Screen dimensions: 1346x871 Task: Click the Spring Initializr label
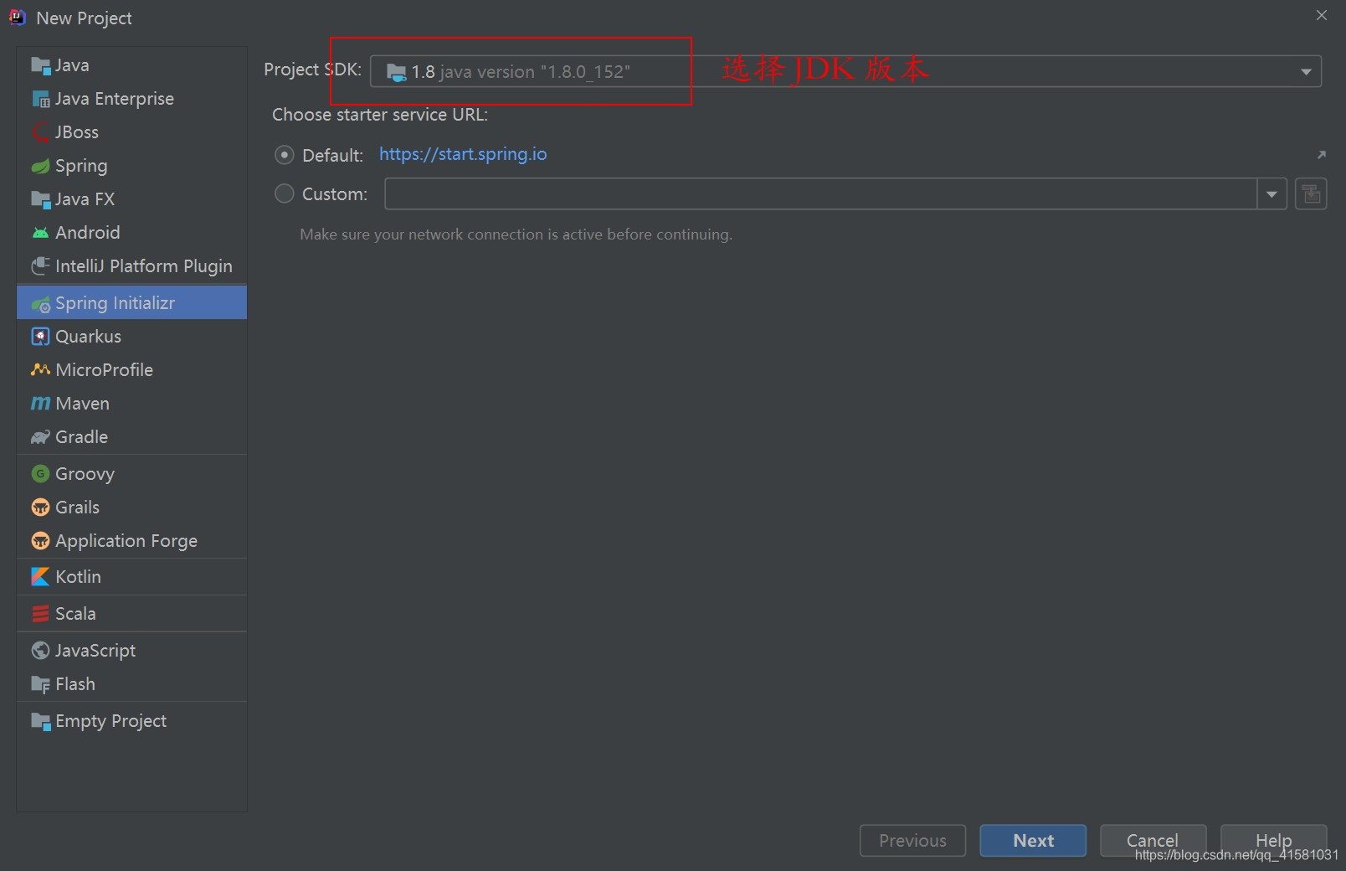coord(115,303)
